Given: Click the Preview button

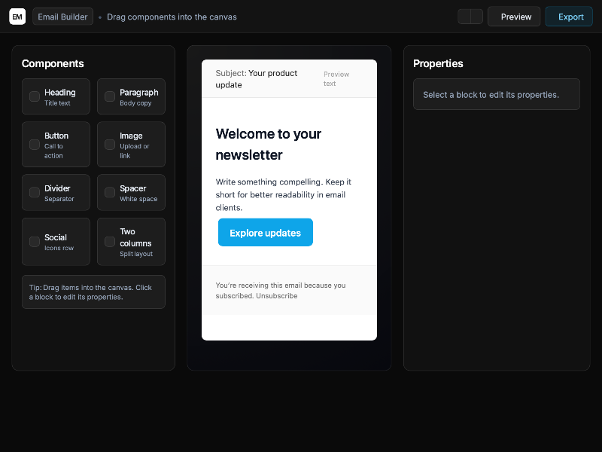Looking at the screenshot, I should click(x=514, y=17).
